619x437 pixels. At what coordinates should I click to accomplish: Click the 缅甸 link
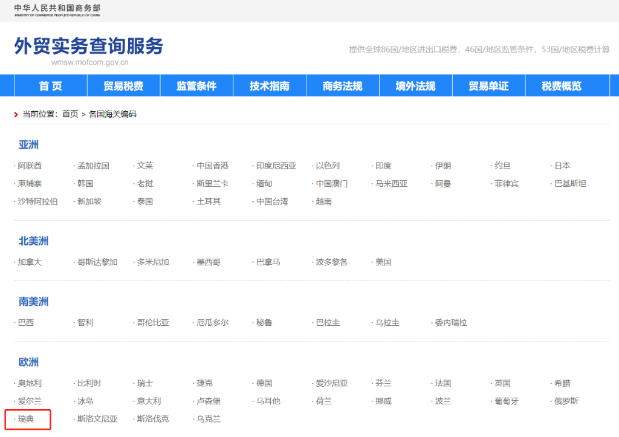pyautogui.click(x=264, y=184)
